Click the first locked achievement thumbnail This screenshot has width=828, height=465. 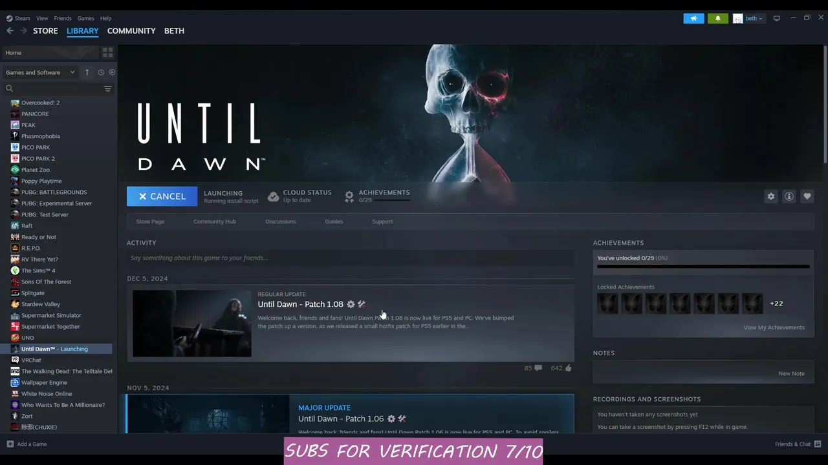pyautogui.click(x=607, y=304)
